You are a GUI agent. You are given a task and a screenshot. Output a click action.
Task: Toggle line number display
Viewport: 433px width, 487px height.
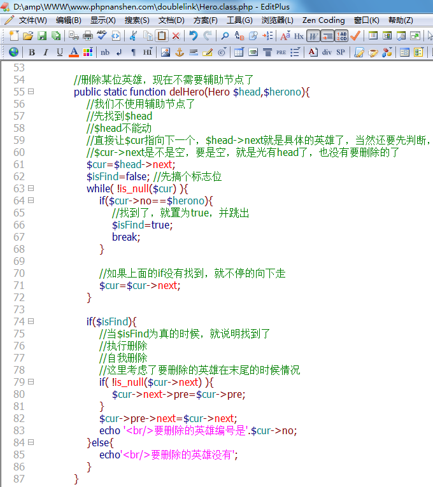tap(342, 36)
